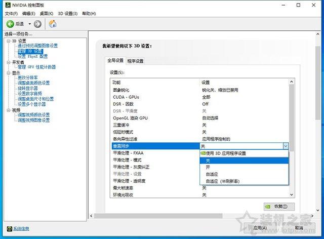Image resolution: width=324 pixels, height=239 pixels.
Task: Open 调整桌面颜色设置 task
Action: click(x=34, y=83)
